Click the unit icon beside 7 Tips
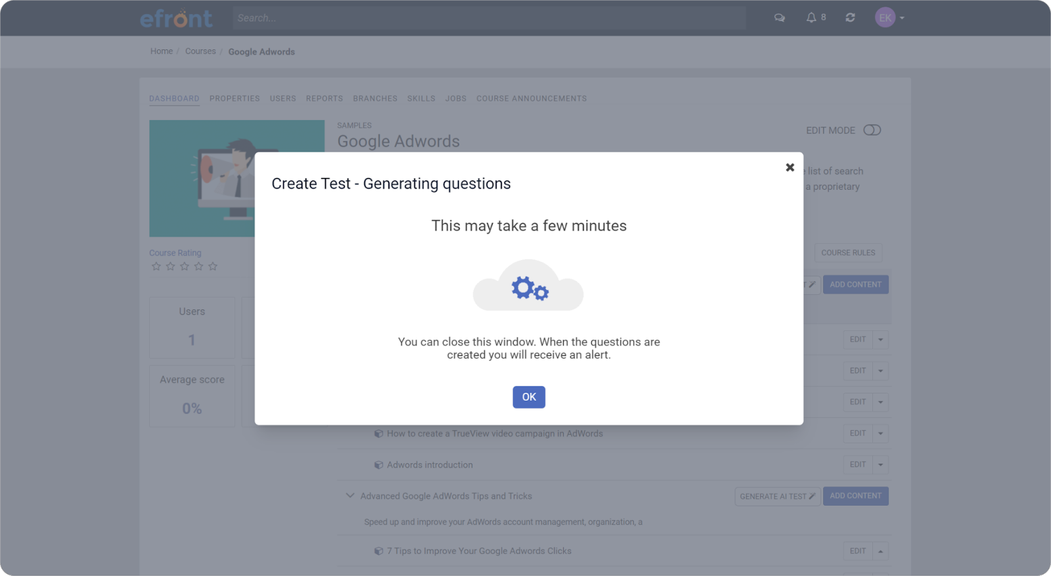The width and height of the screenshot is (1051, 576). click(378, 551)
